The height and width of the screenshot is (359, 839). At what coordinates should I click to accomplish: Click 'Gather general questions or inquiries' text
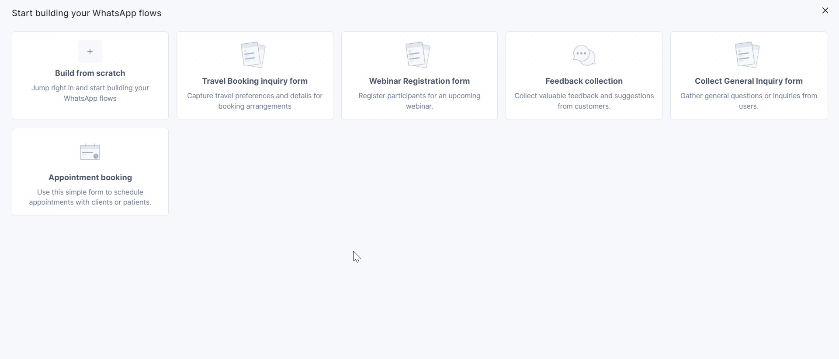pyautogui.click(x=749, y=101)
